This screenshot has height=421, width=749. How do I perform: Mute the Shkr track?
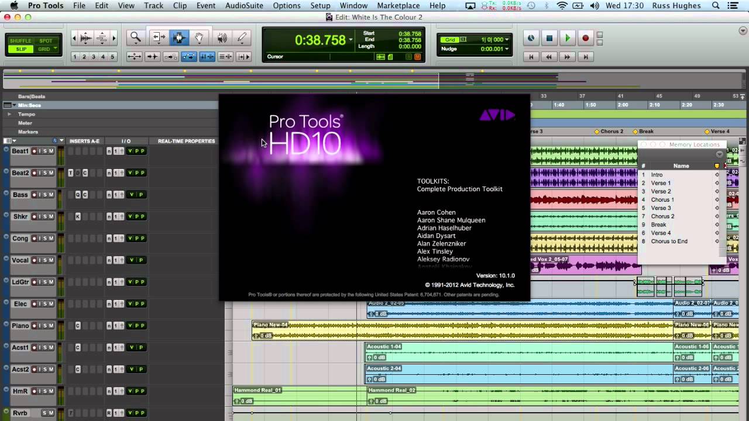pyautogui.click(x=51, y=217)
